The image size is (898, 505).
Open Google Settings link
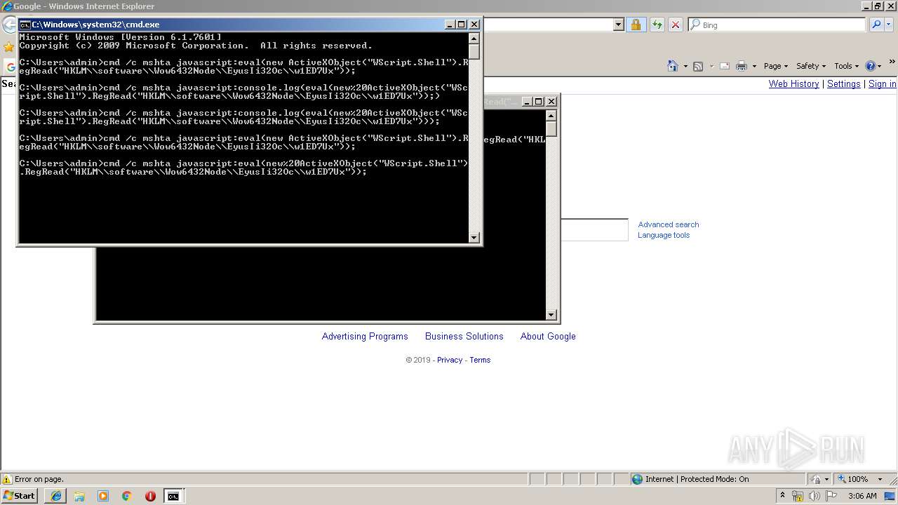843,83
